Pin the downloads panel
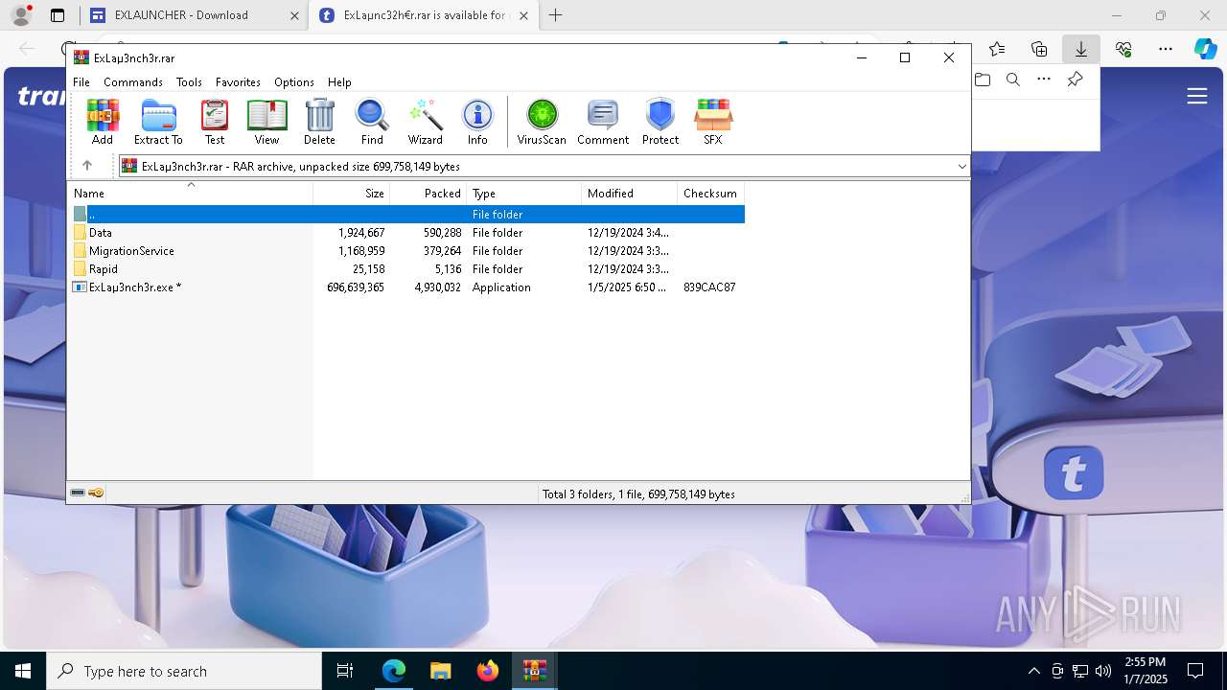The width and height of the screenshot is (1227, 690). (x=1075, y=80)
